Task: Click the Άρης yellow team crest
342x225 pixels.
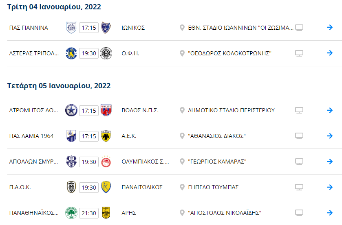Action: tap(106, 213)
